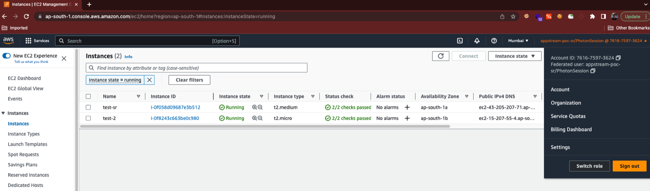Open the AWS support help icon
The height and width of the screenshot is (191, 650).
point(494,41)
